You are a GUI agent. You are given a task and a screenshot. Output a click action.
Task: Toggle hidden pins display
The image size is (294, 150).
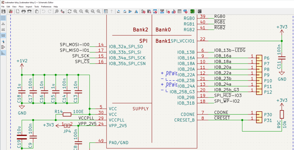[3, 47]
